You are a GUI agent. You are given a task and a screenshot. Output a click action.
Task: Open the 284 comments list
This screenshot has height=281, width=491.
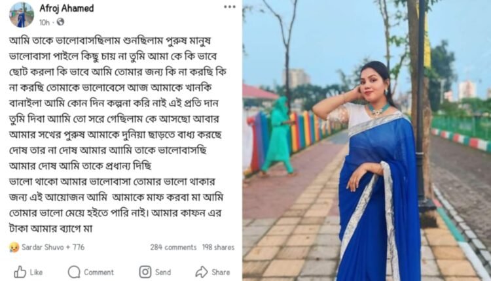tap(173, 247)
